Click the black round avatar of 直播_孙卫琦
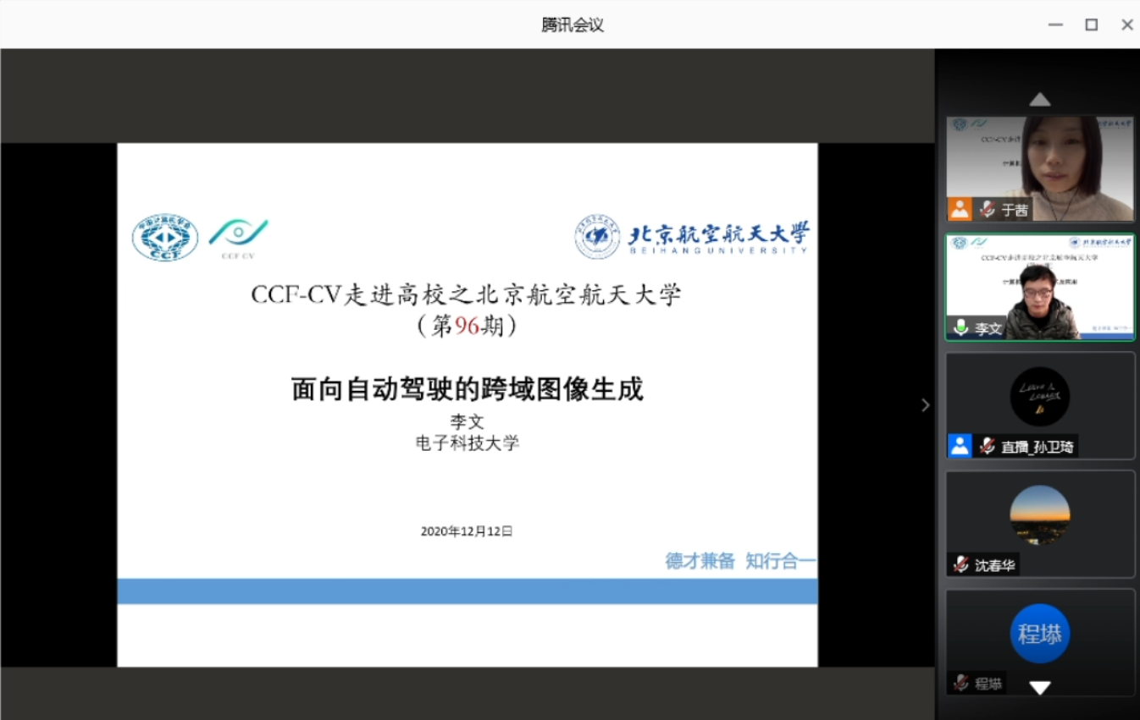 [1040, 396]
